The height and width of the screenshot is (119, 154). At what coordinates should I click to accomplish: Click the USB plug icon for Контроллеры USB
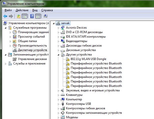point(63,104)
